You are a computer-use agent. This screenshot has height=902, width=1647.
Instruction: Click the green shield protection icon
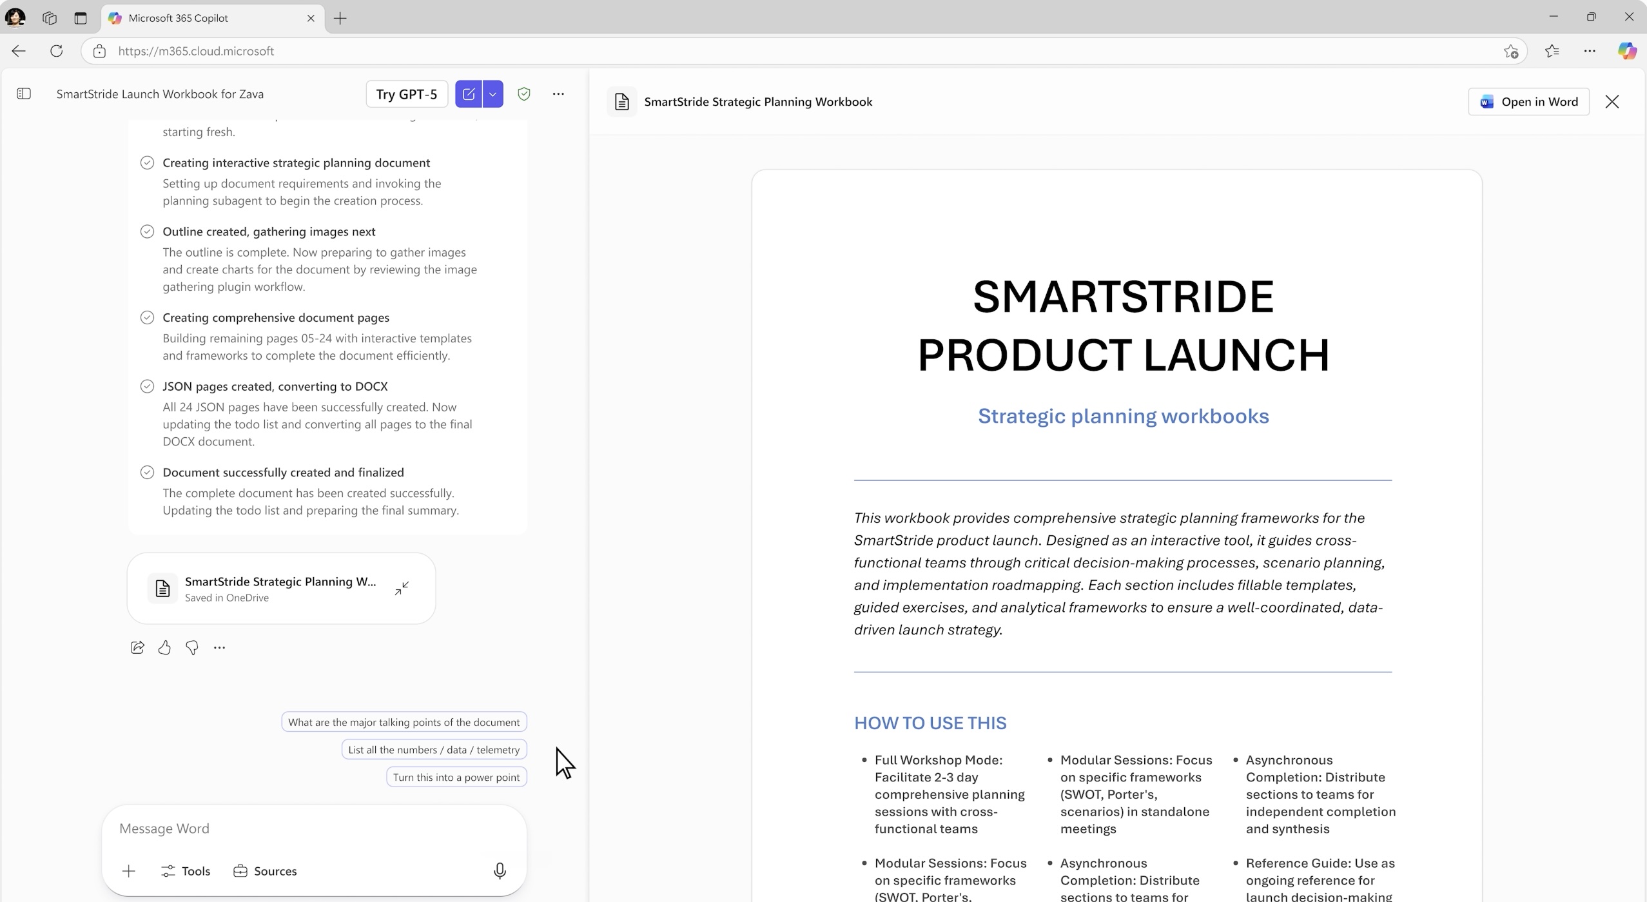(524, 94)
